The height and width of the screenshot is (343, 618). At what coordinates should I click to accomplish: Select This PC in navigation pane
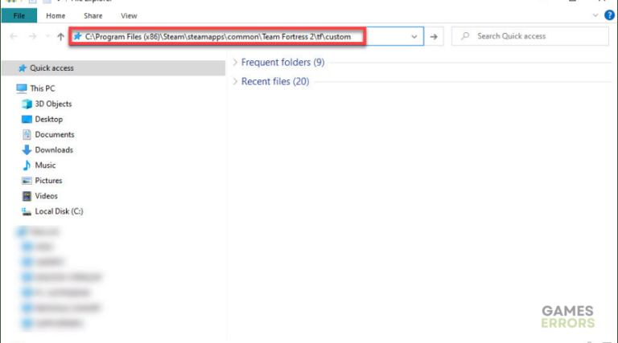43,88
